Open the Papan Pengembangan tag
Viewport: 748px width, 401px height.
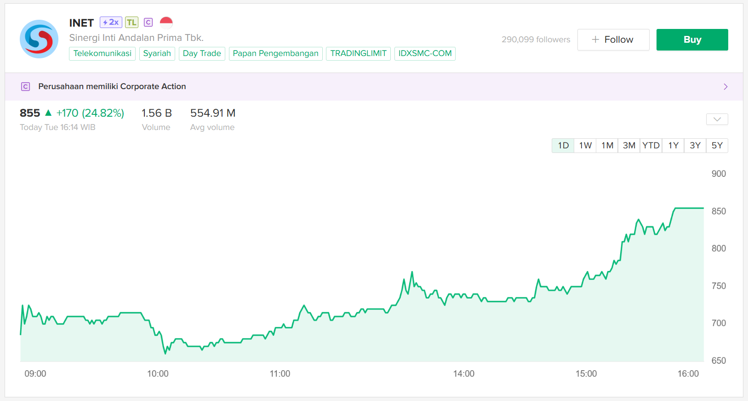[x=276, y=53]
